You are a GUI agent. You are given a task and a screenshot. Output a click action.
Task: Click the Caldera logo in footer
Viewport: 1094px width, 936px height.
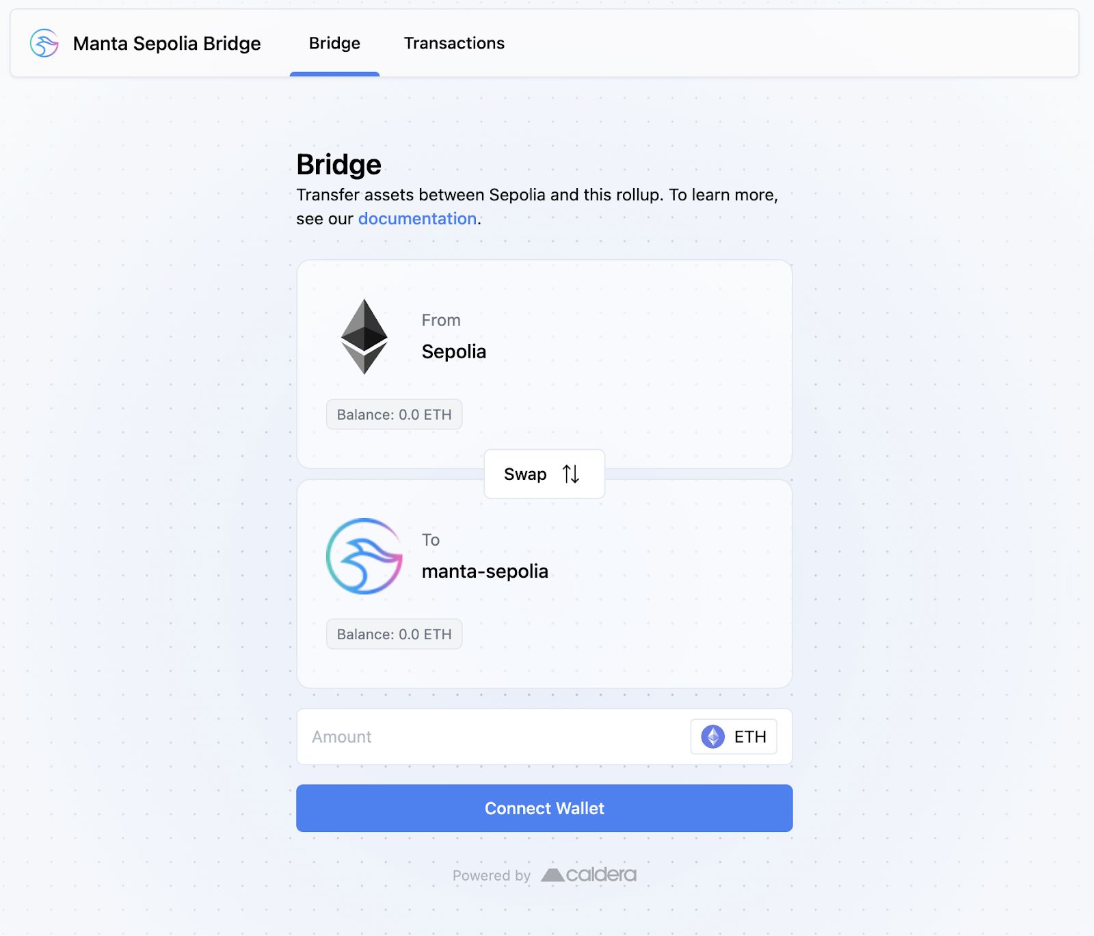(589, 874)
